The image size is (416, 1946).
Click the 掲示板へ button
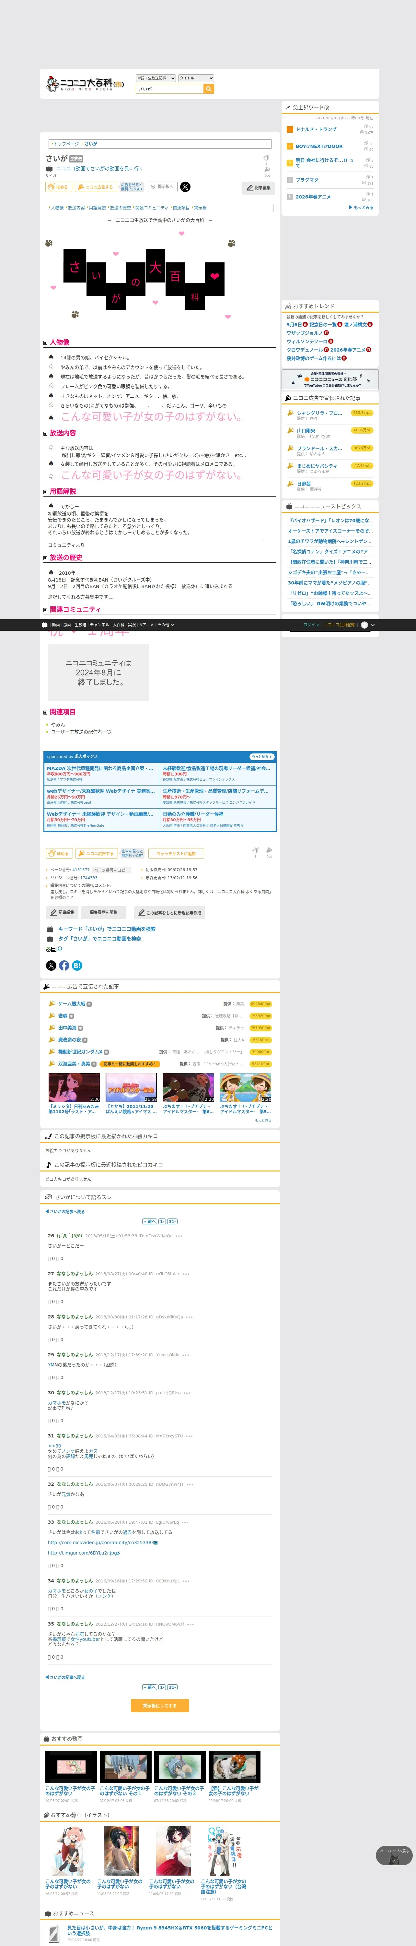point(162,186)
